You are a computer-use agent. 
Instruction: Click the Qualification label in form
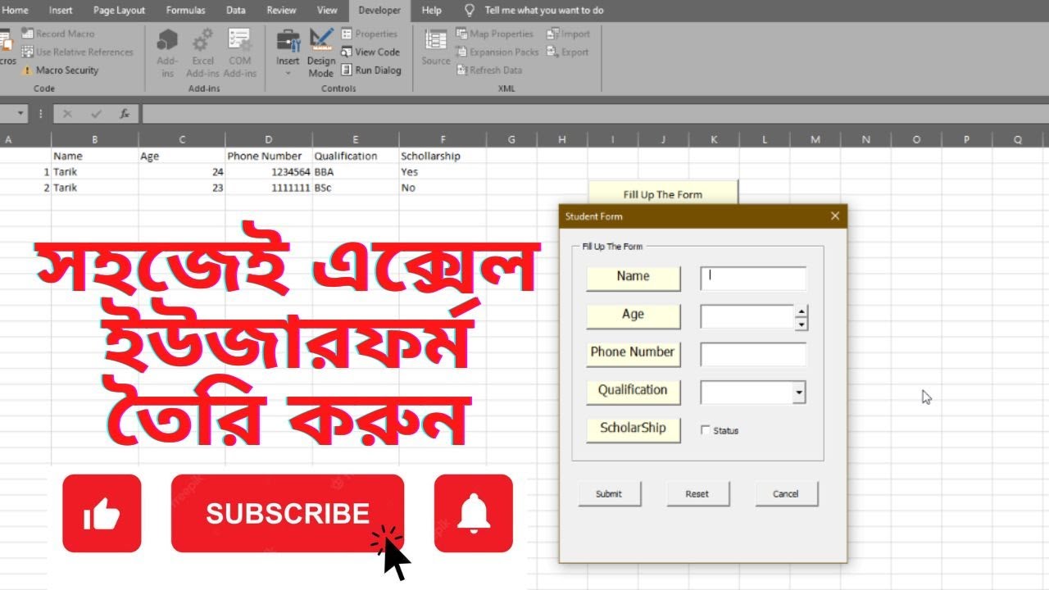coord(633,391)
